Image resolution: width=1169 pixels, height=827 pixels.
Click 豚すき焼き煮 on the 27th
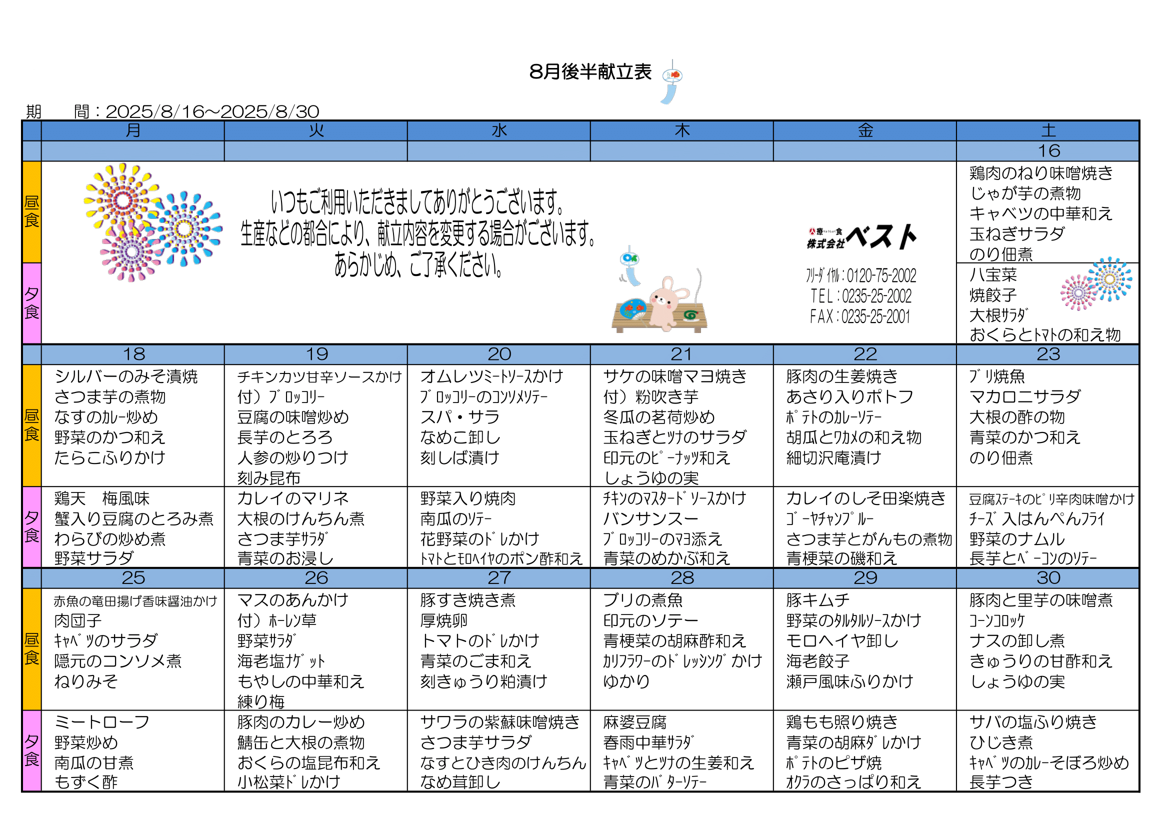(x=468, y=600)
